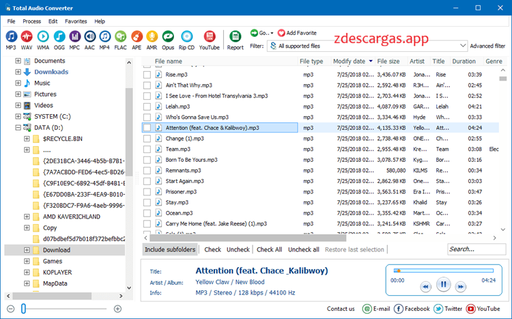Click the Check button
The width and height of the screenshot is (512, 319).
(x=212, y=249)
